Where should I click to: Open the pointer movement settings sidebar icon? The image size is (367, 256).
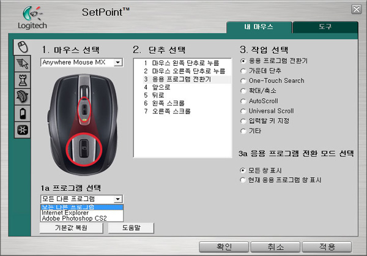coord(23,63)
